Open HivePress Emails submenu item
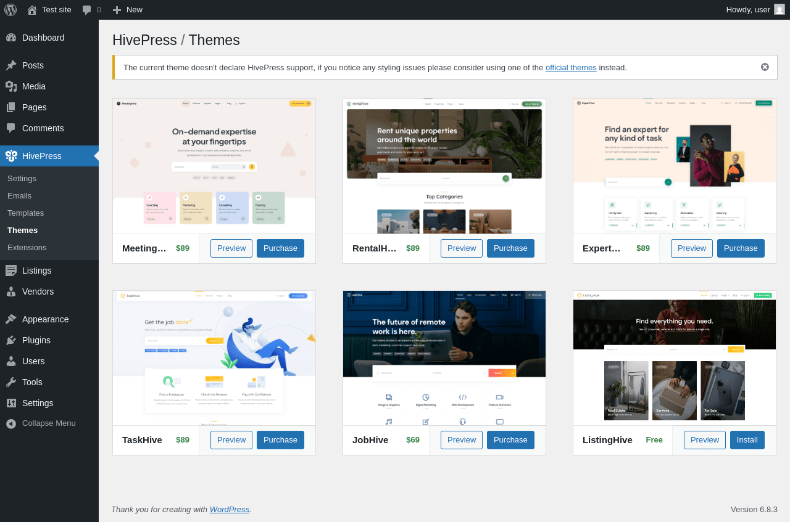 (49, 195)
